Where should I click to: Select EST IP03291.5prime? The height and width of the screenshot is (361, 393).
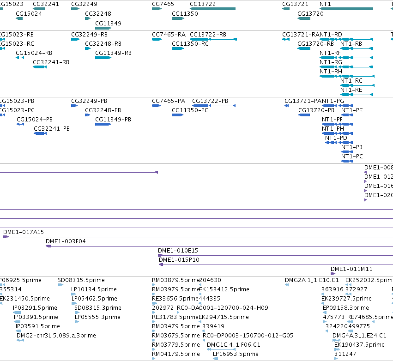[17, 313]
